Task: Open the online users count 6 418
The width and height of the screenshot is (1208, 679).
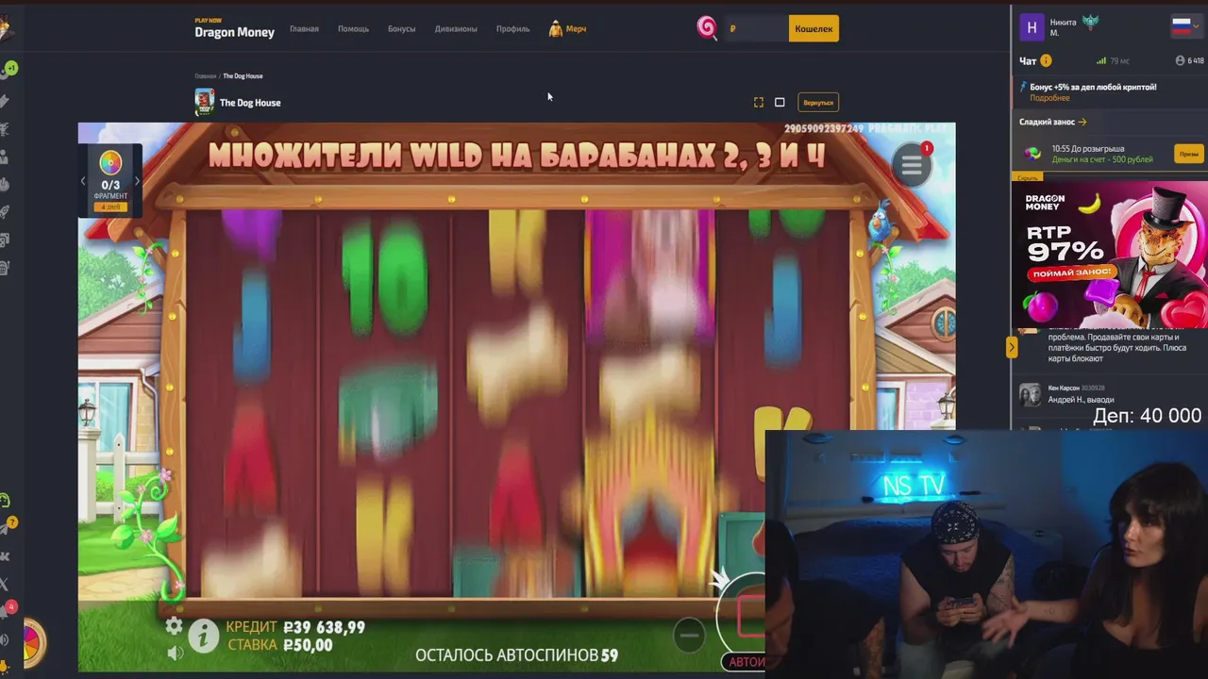Action: click(1189, 60)
